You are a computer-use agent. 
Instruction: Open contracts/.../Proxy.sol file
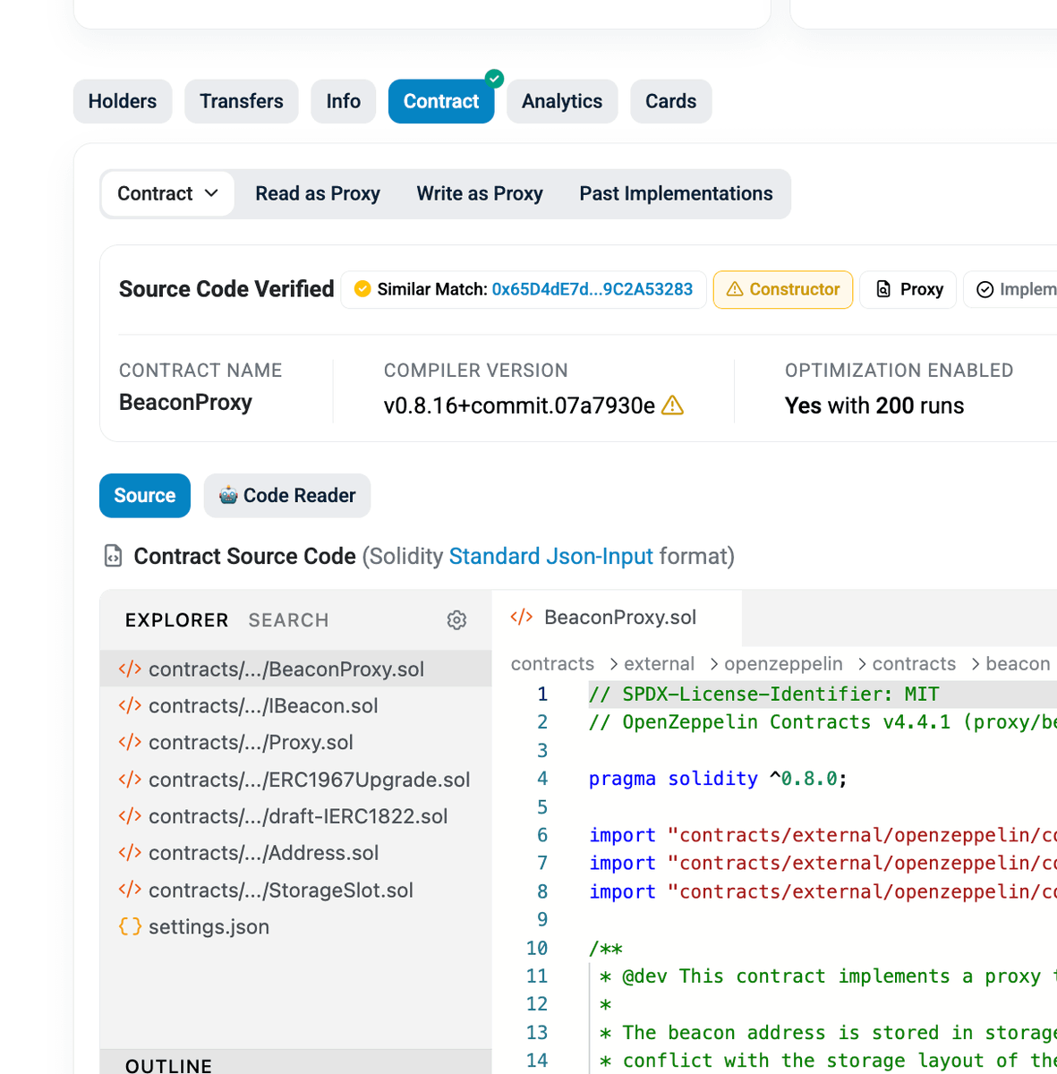(296, 743)
